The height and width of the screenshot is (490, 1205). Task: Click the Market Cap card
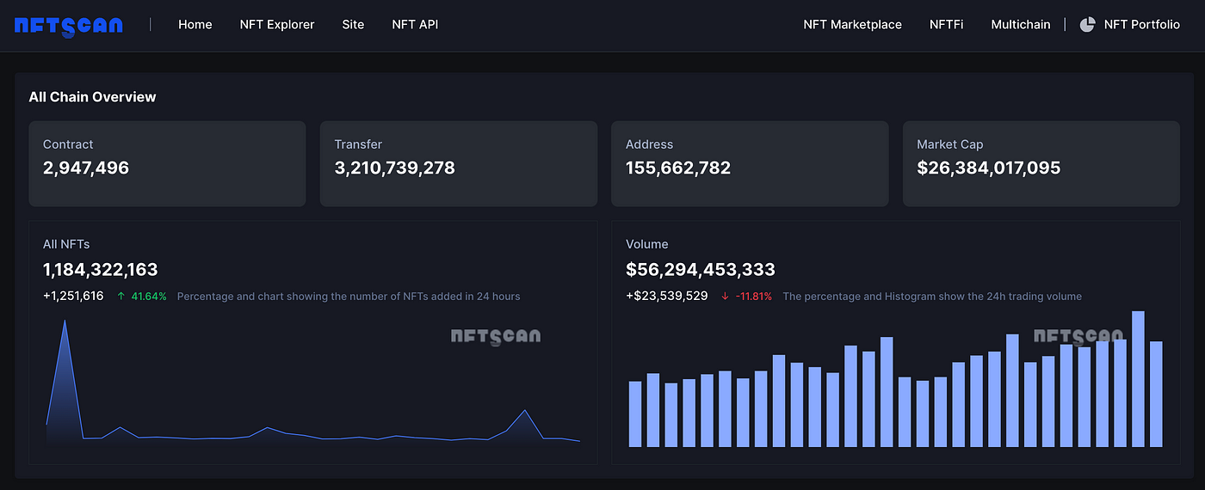click(x=1041, y=163)
